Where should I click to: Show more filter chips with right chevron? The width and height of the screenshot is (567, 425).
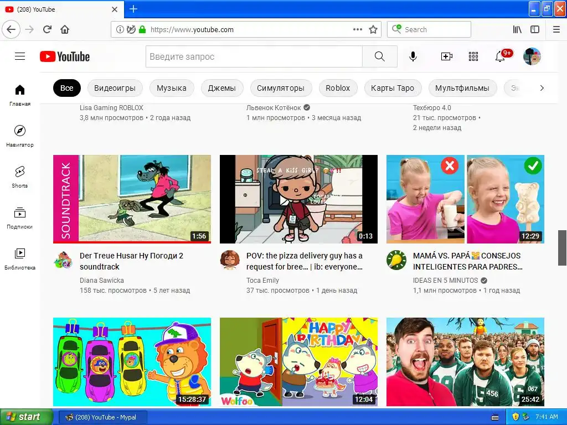[x=542, y=88]
